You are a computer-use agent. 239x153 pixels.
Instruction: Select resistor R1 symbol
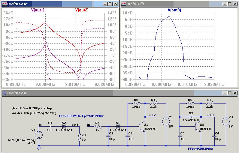pos(153,103)
